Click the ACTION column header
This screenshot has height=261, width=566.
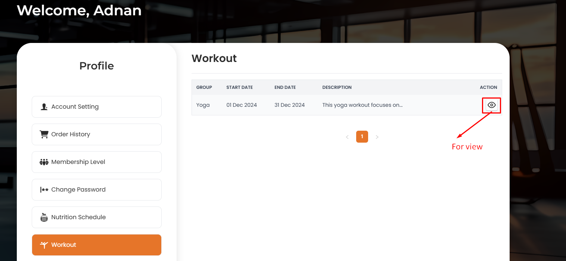click(488, 87)
